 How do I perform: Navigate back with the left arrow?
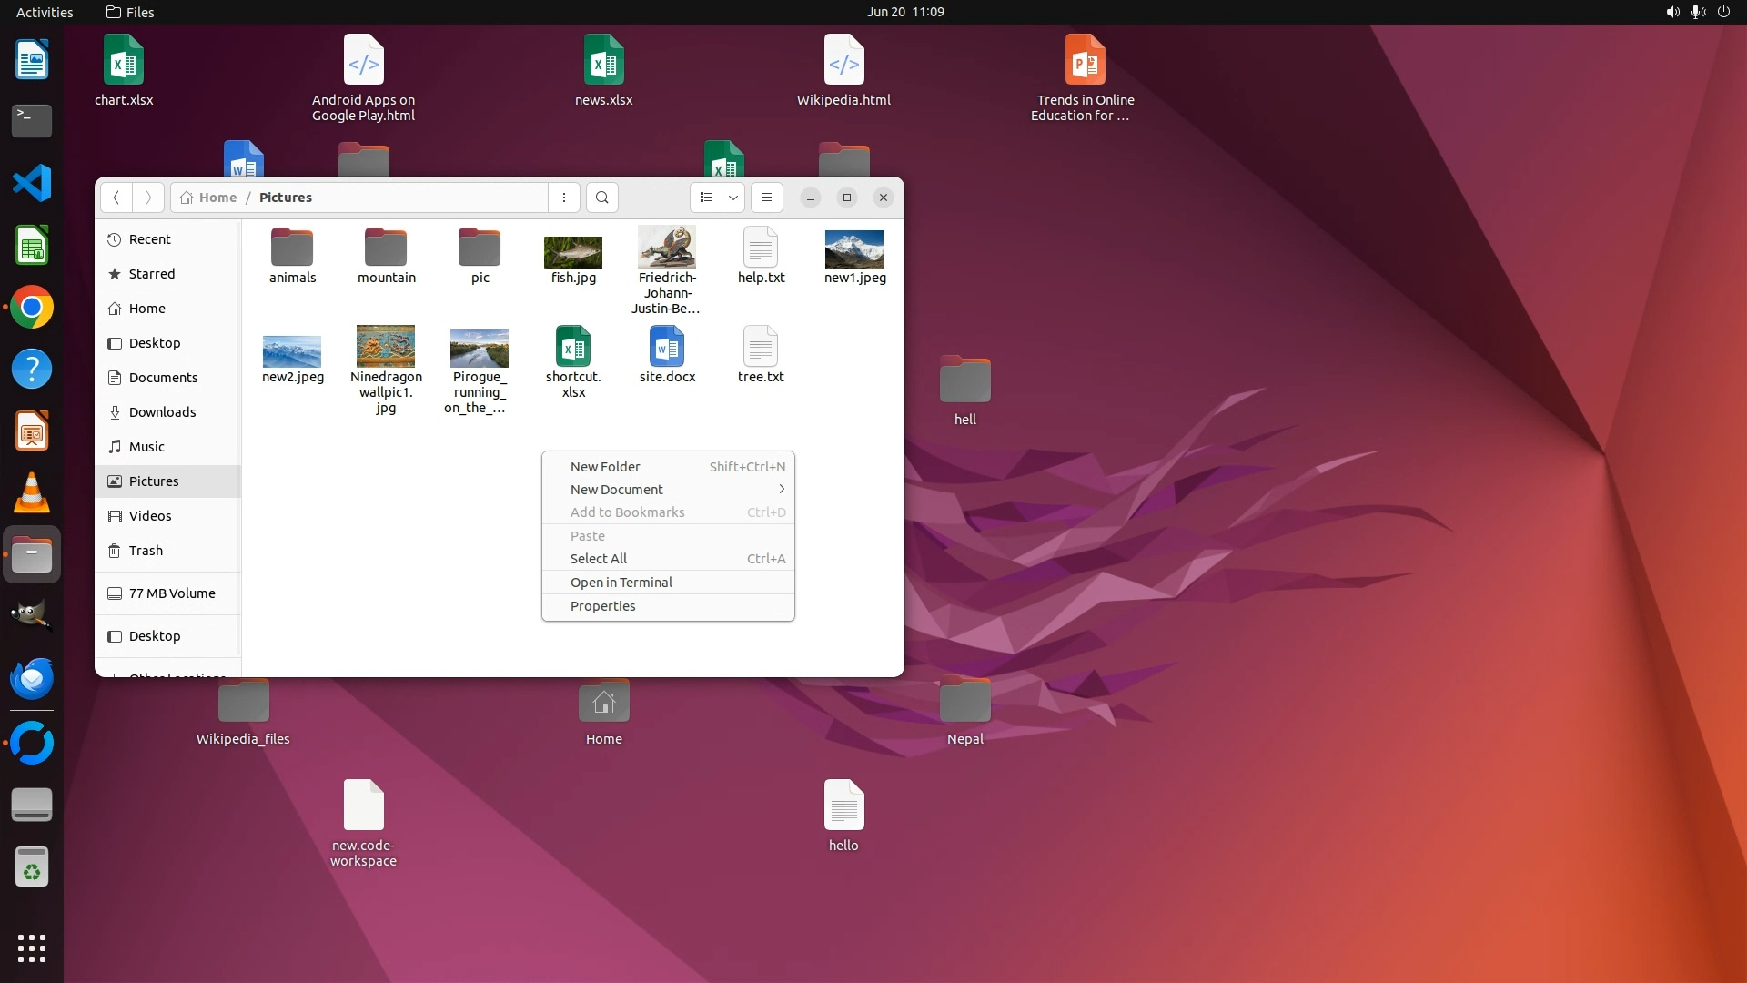click(116, 198)
